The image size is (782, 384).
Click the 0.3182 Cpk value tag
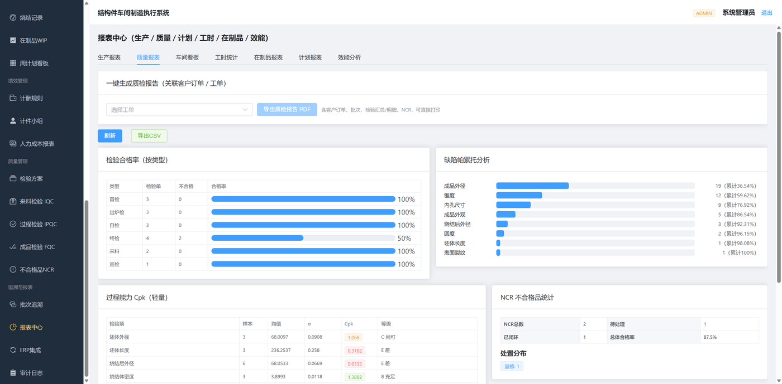click(x=354, y=351)
